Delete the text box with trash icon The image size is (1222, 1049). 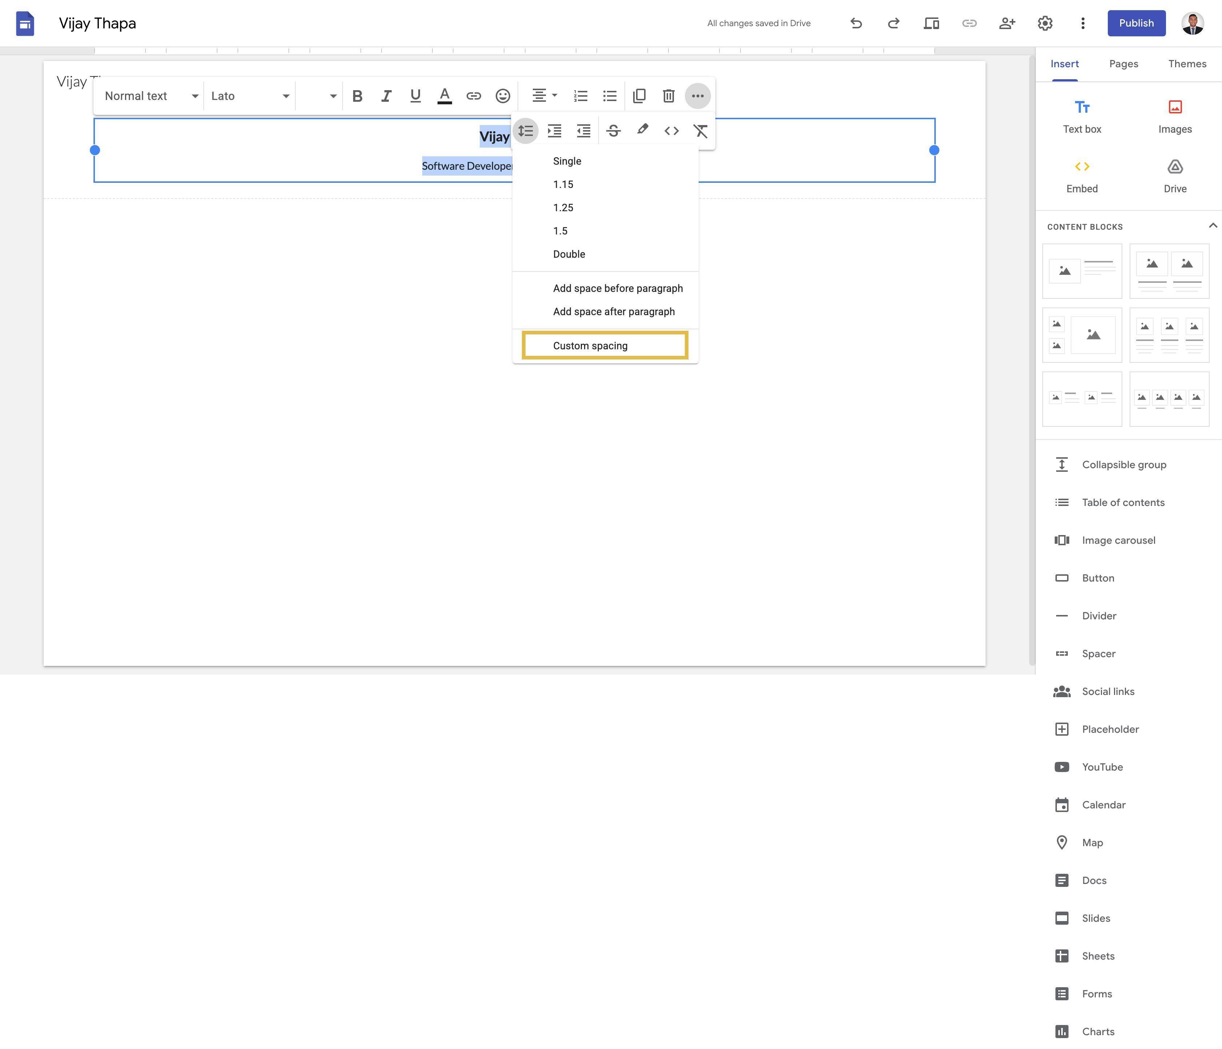(668, 96)
